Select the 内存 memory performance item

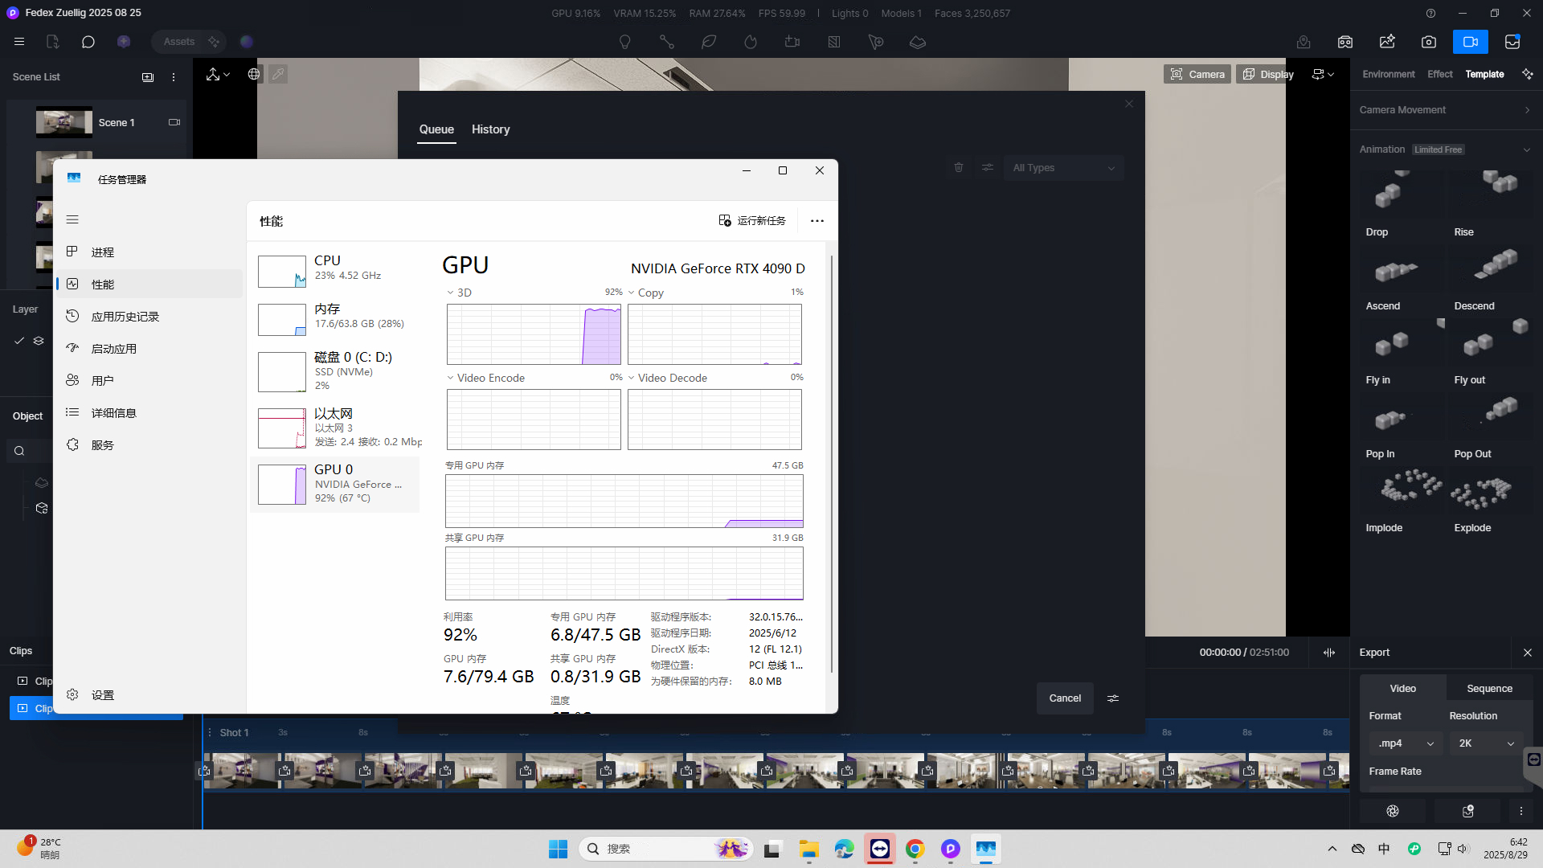pyautogui.click(x=335, y=319)
